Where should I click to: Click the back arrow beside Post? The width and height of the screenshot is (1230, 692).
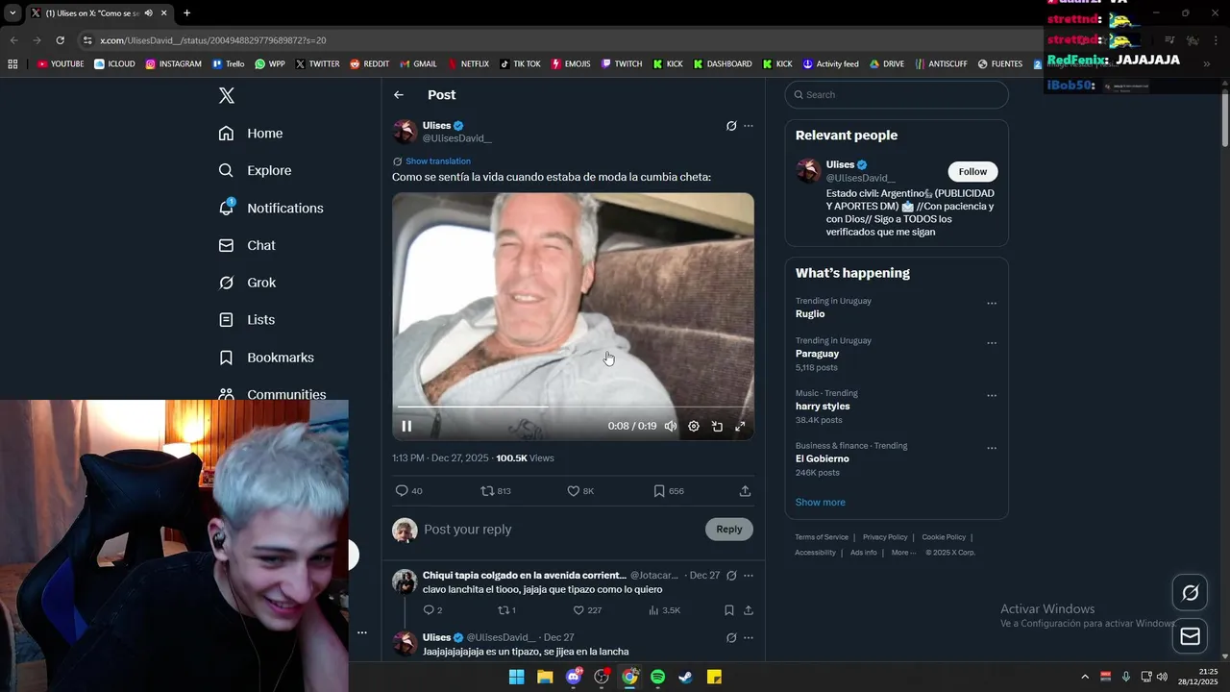point(399,95)
